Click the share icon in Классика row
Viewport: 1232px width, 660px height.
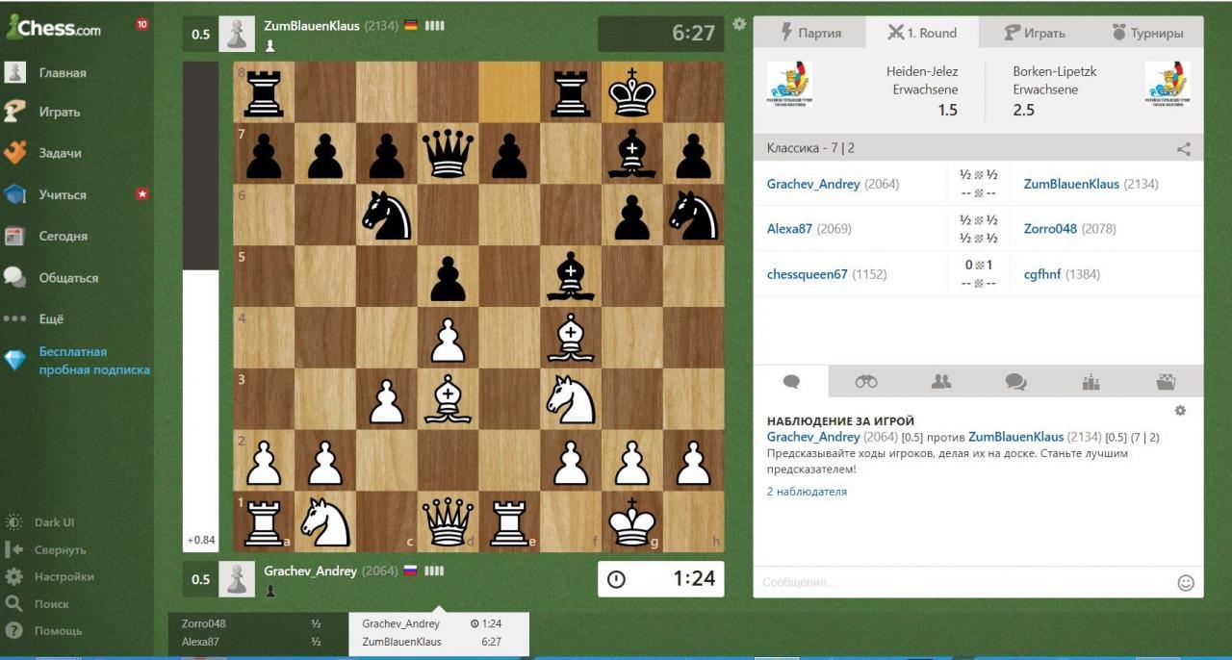[1184, 149]
